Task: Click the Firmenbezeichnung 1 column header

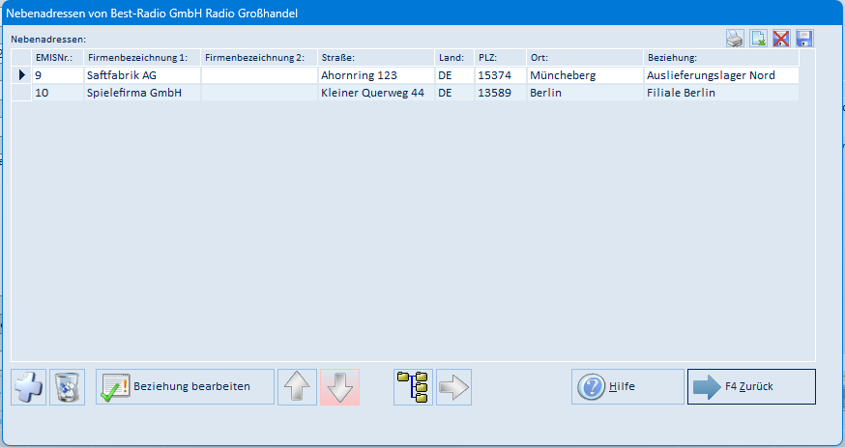Action: pos(142,58)
